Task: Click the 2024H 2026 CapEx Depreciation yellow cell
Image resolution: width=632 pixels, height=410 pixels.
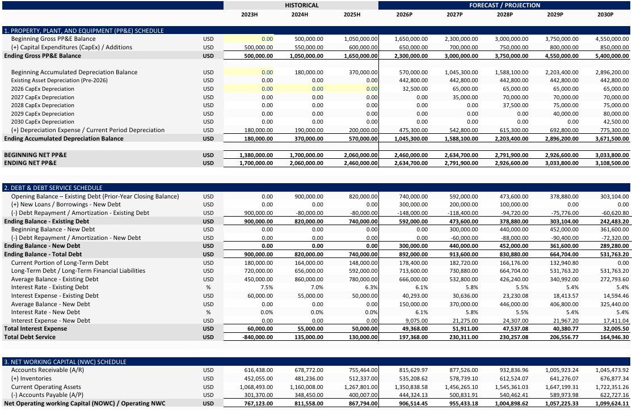Action: (x=299, y=89)
